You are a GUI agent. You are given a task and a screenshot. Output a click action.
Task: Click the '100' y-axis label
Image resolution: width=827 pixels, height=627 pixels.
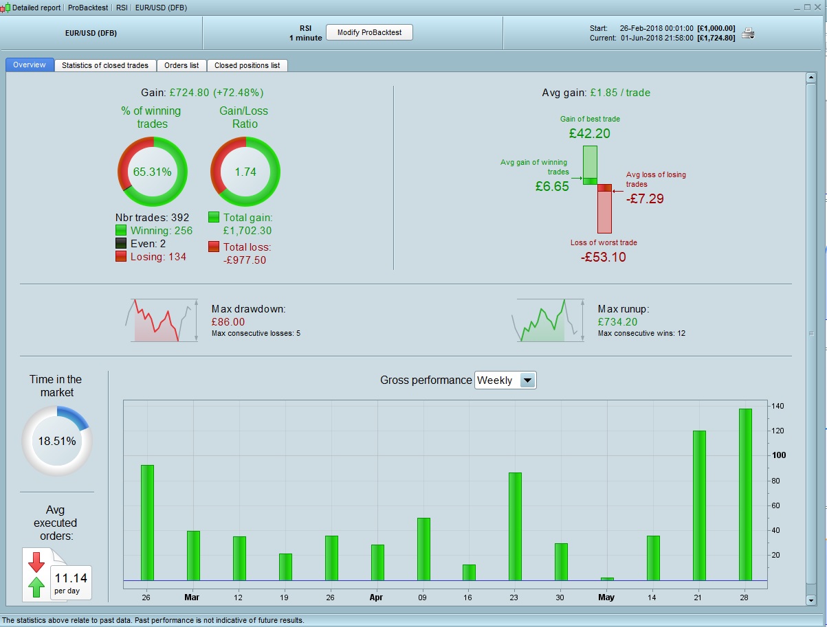779,455
